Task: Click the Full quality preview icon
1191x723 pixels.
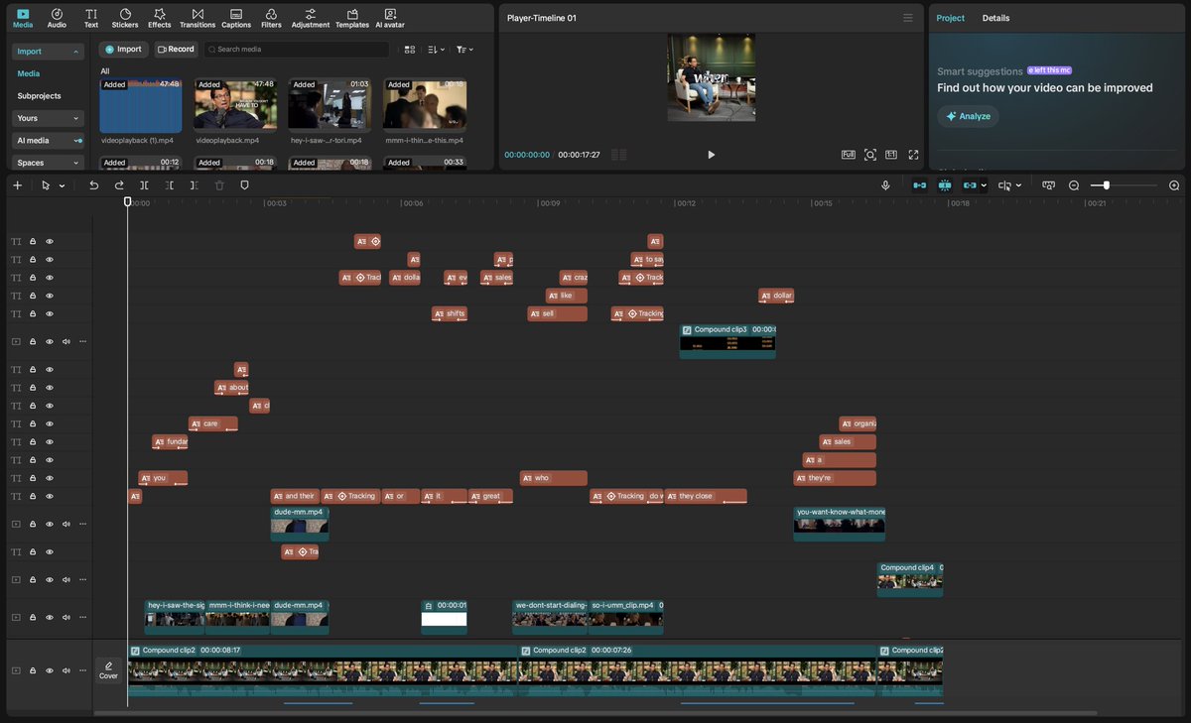Action: 849,155
